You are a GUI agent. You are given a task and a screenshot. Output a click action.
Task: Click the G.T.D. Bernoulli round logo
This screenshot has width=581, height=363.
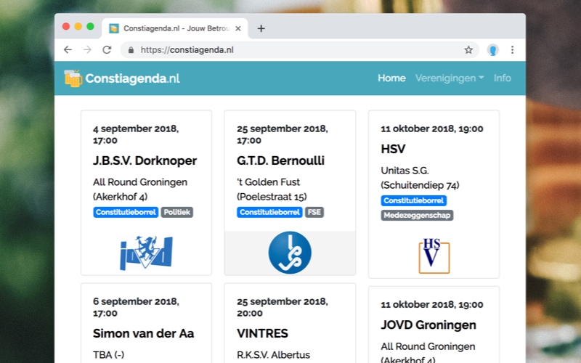[290, 253]
